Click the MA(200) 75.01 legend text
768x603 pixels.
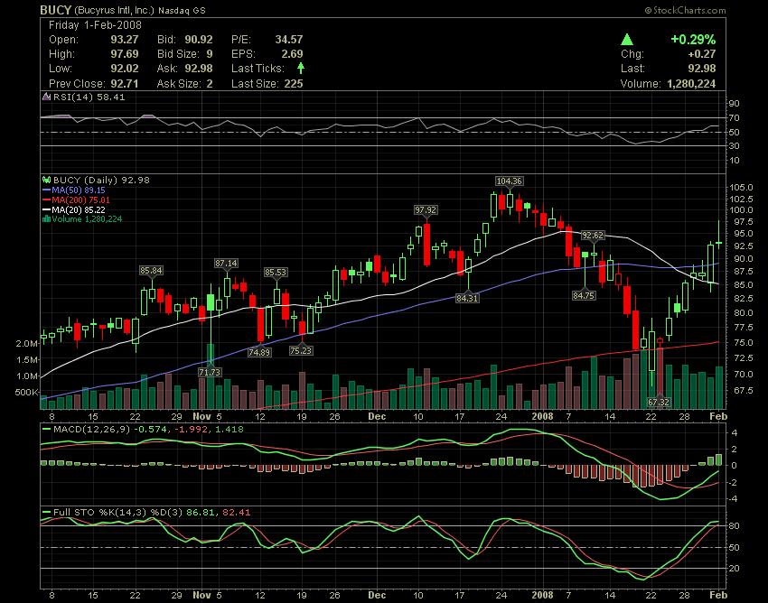click(x=80, y=200)
